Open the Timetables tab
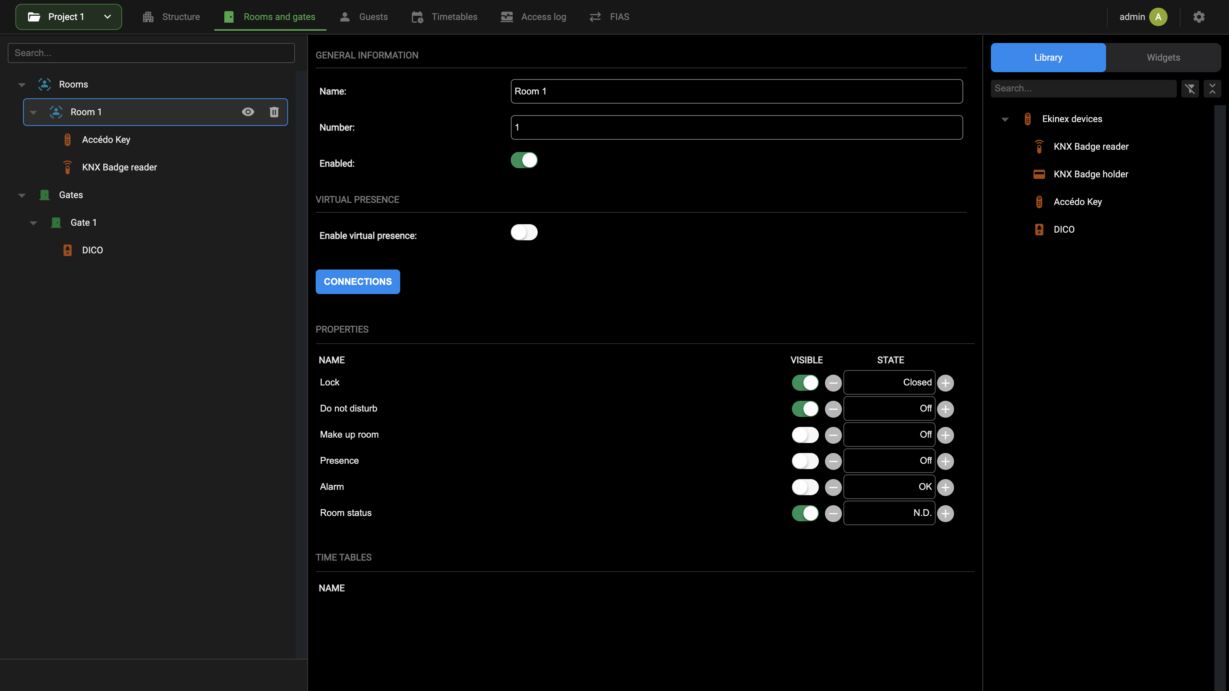1229x691 pixels. pyautogui.click(x=444, y=17)
